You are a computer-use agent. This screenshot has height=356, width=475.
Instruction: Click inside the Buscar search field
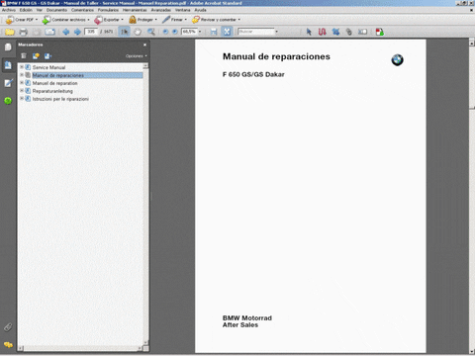click(256, 32)
